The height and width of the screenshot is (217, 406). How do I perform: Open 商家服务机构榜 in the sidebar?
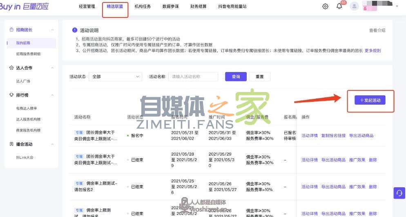(x=28, y=130)
